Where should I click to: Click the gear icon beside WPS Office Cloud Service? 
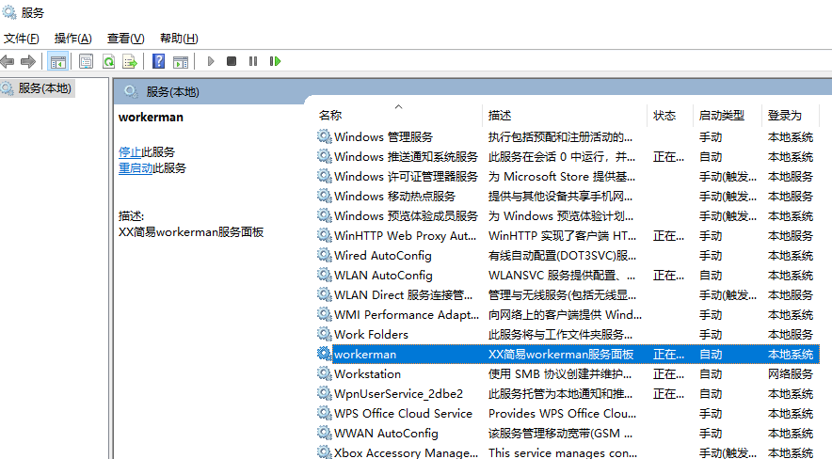point(324,413)
